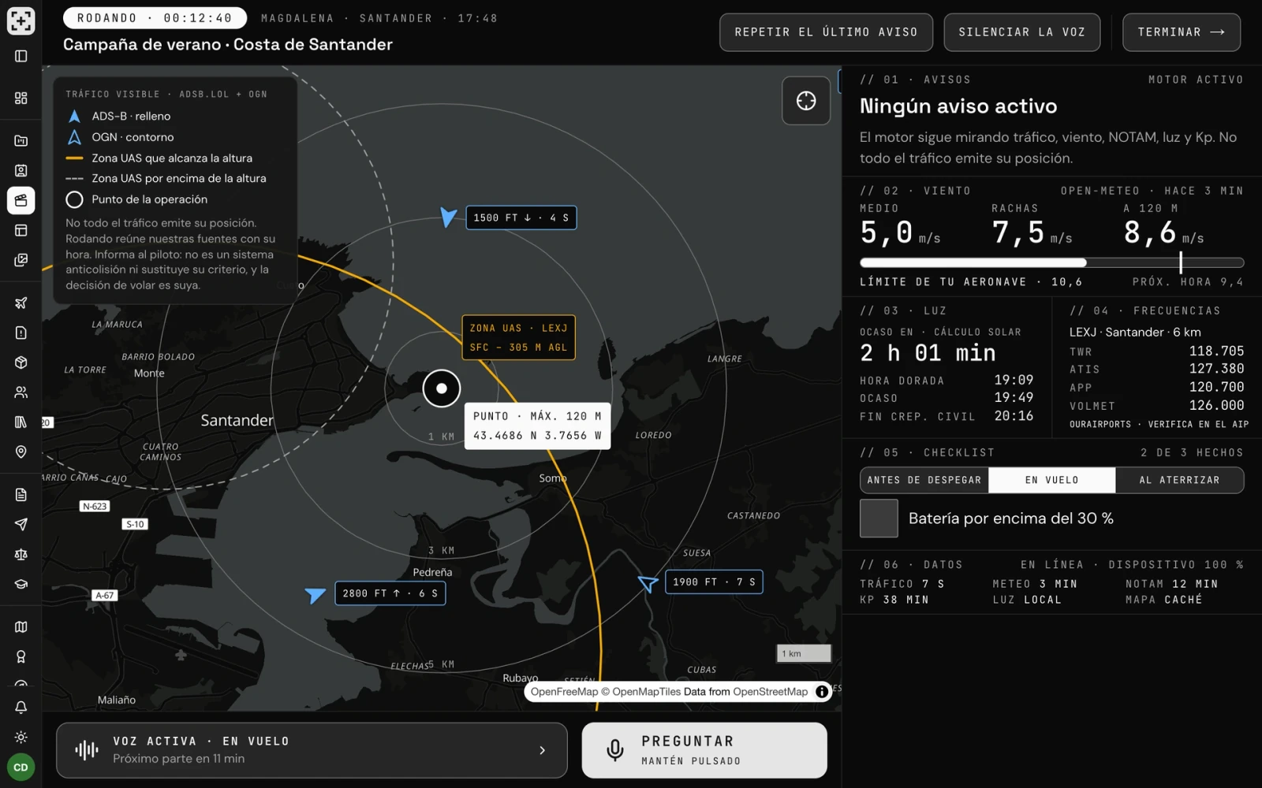This screenshot has height=788, width=1262.
Task: Open the dashboard grid icon
Action: pos(21,98)
